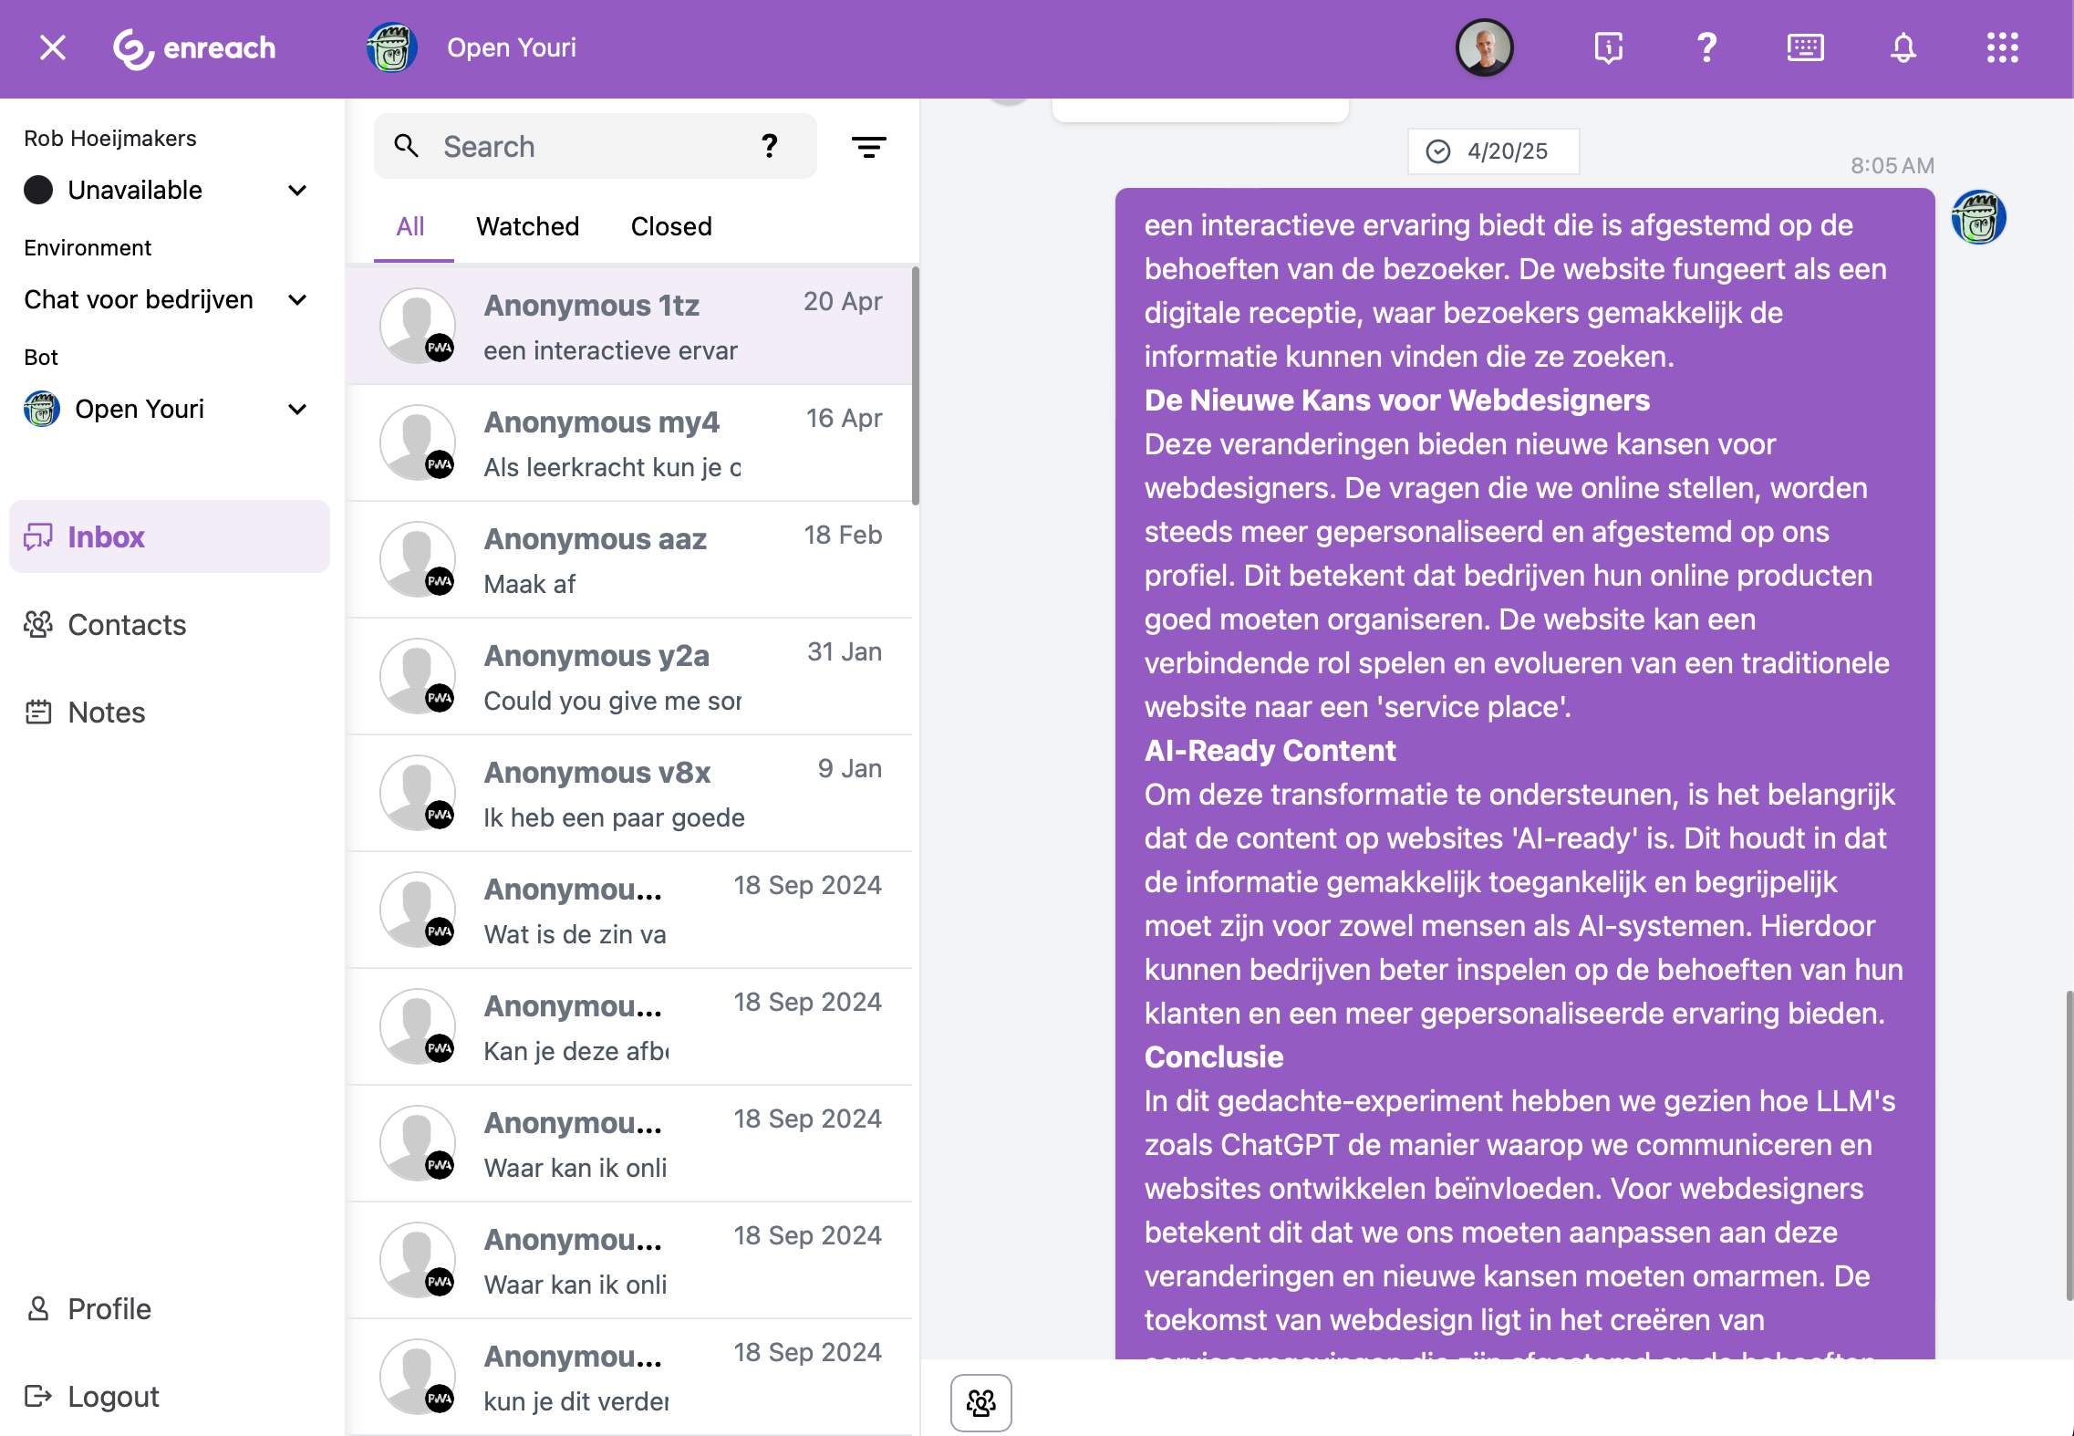The image size is (2074, 1436).
Task: Click the notification bell icon
Action: [x=1903, y=47]
